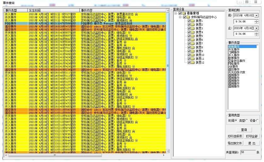This screenshot has width=264, height=162.
Task: Click the folder icon beside 装置11
Action: (193, 59)
